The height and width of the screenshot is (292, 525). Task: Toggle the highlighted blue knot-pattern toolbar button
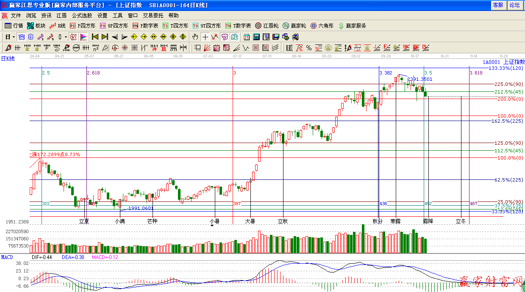point(21,37)
